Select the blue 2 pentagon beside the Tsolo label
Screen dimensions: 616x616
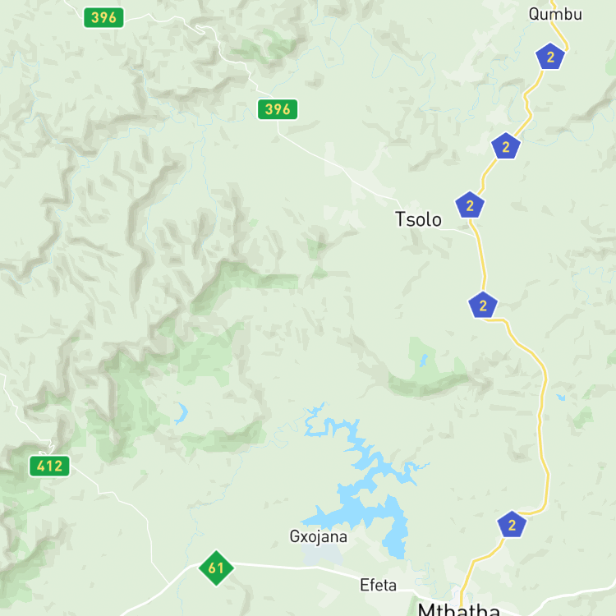click(470, 205)
